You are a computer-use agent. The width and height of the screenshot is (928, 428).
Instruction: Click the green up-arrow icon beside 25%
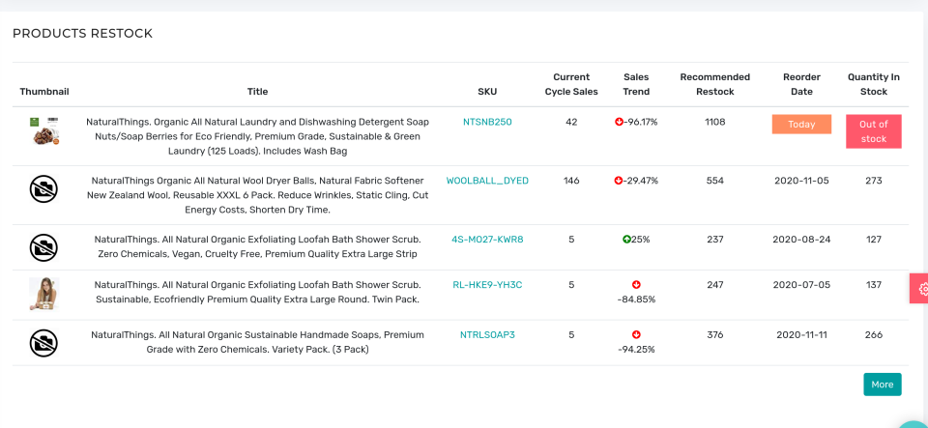click(626, 240)
